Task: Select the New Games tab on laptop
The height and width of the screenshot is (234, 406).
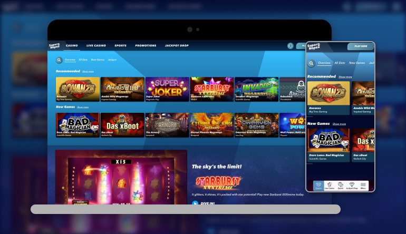Action: pyautogui.click(x=98, y=60)
